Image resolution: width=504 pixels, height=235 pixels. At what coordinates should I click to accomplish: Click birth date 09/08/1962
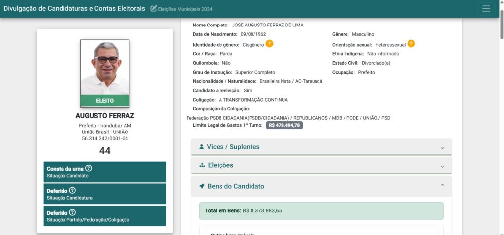tap(253, 34)
